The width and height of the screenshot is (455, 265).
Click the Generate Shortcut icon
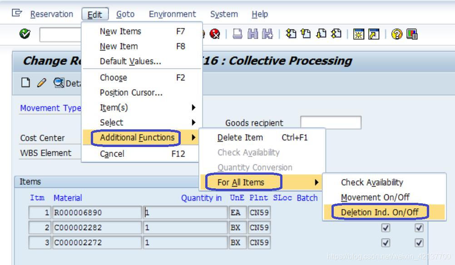[x=374, y=34]
